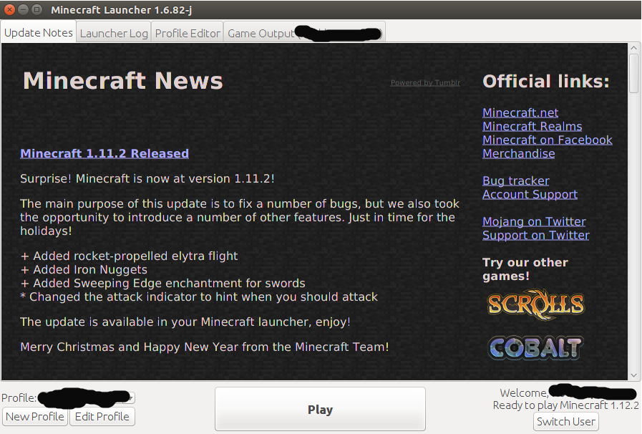Click the scrollbar up arrow

[x=634, y=47]
